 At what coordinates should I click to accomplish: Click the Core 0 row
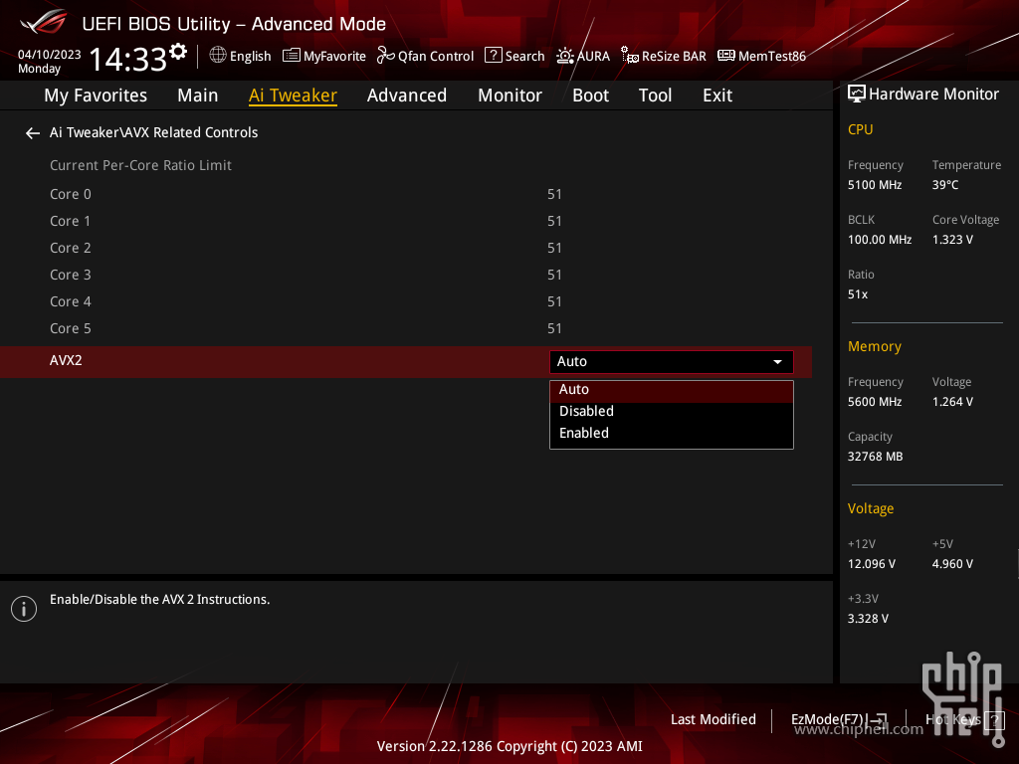click(x=406, y=194)
